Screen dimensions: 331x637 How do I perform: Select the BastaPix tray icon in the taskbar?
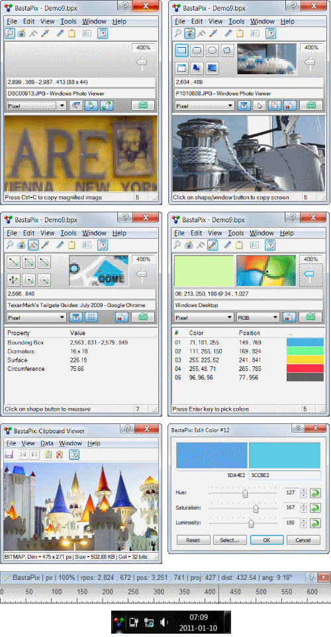click(119, 622)
